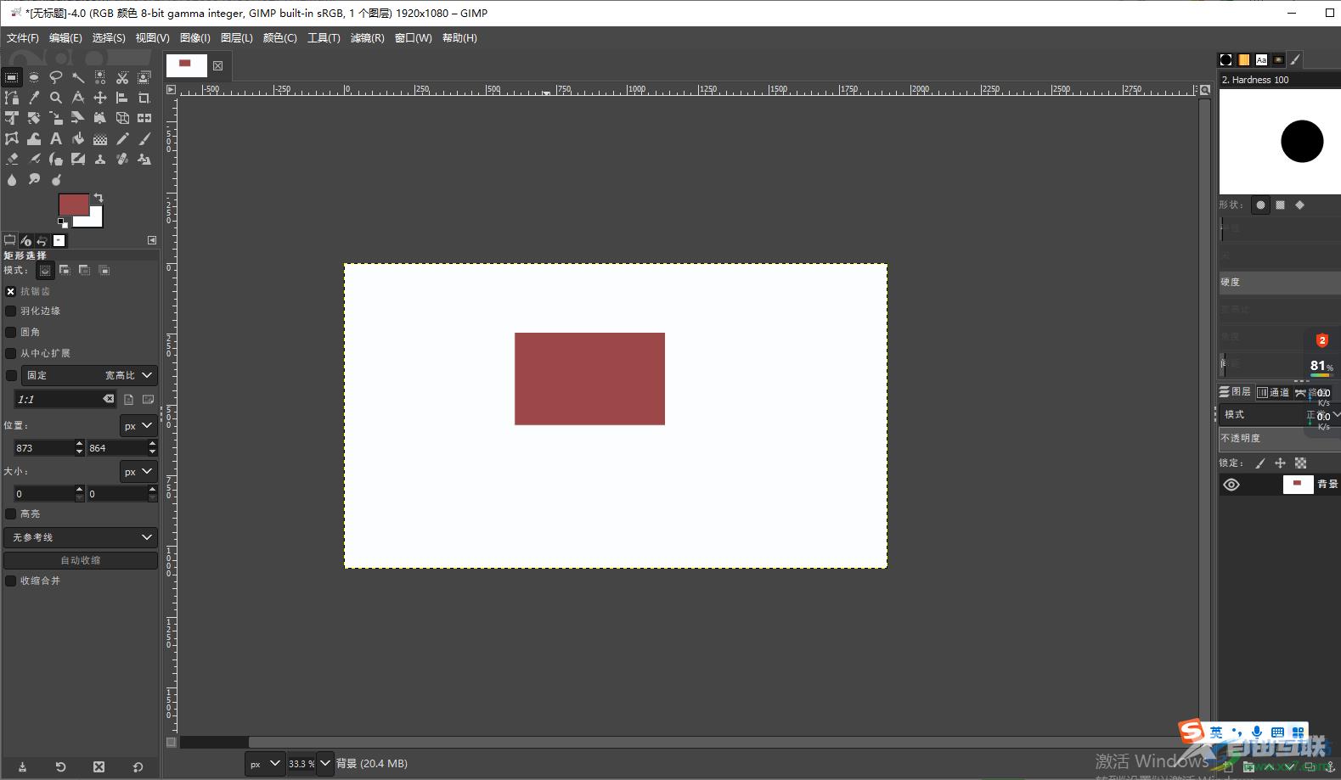Viewport: 1341px width, 780px height.
Task: Open the tool options panel menu arrow
Action: (152, 240)
